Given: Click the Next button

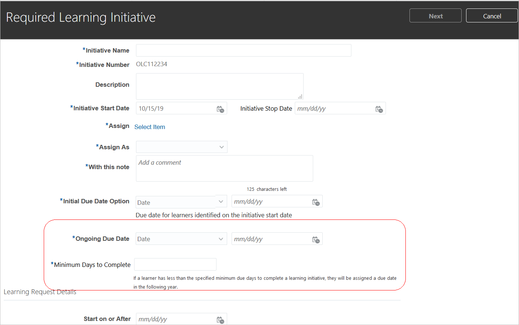Looking at the screenshot, I should [435, 16].
